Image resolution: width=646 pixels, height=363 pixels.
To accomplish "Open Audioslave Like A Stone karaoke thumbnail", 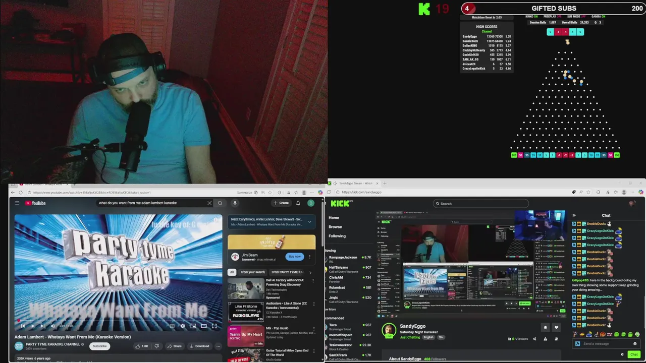I will click(246, 312).
